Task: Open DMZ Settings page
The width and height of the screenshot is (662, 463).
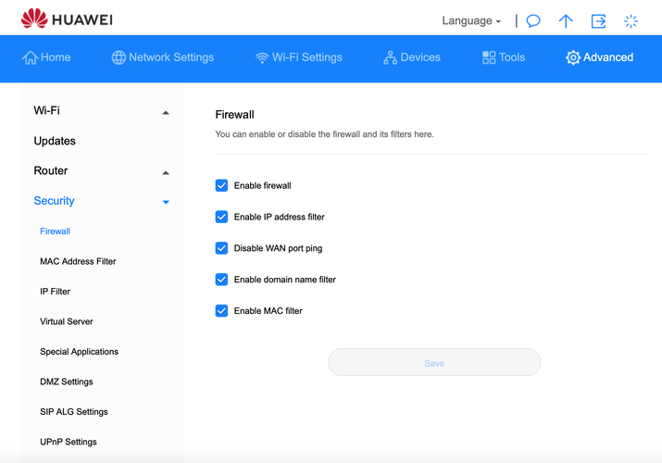Action: pos(67,382)
